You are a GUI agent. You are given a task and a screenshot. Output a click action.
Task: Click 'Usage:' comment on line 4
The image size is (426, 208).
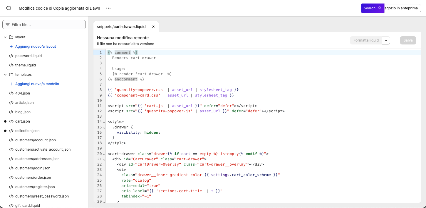coord(119,69)
